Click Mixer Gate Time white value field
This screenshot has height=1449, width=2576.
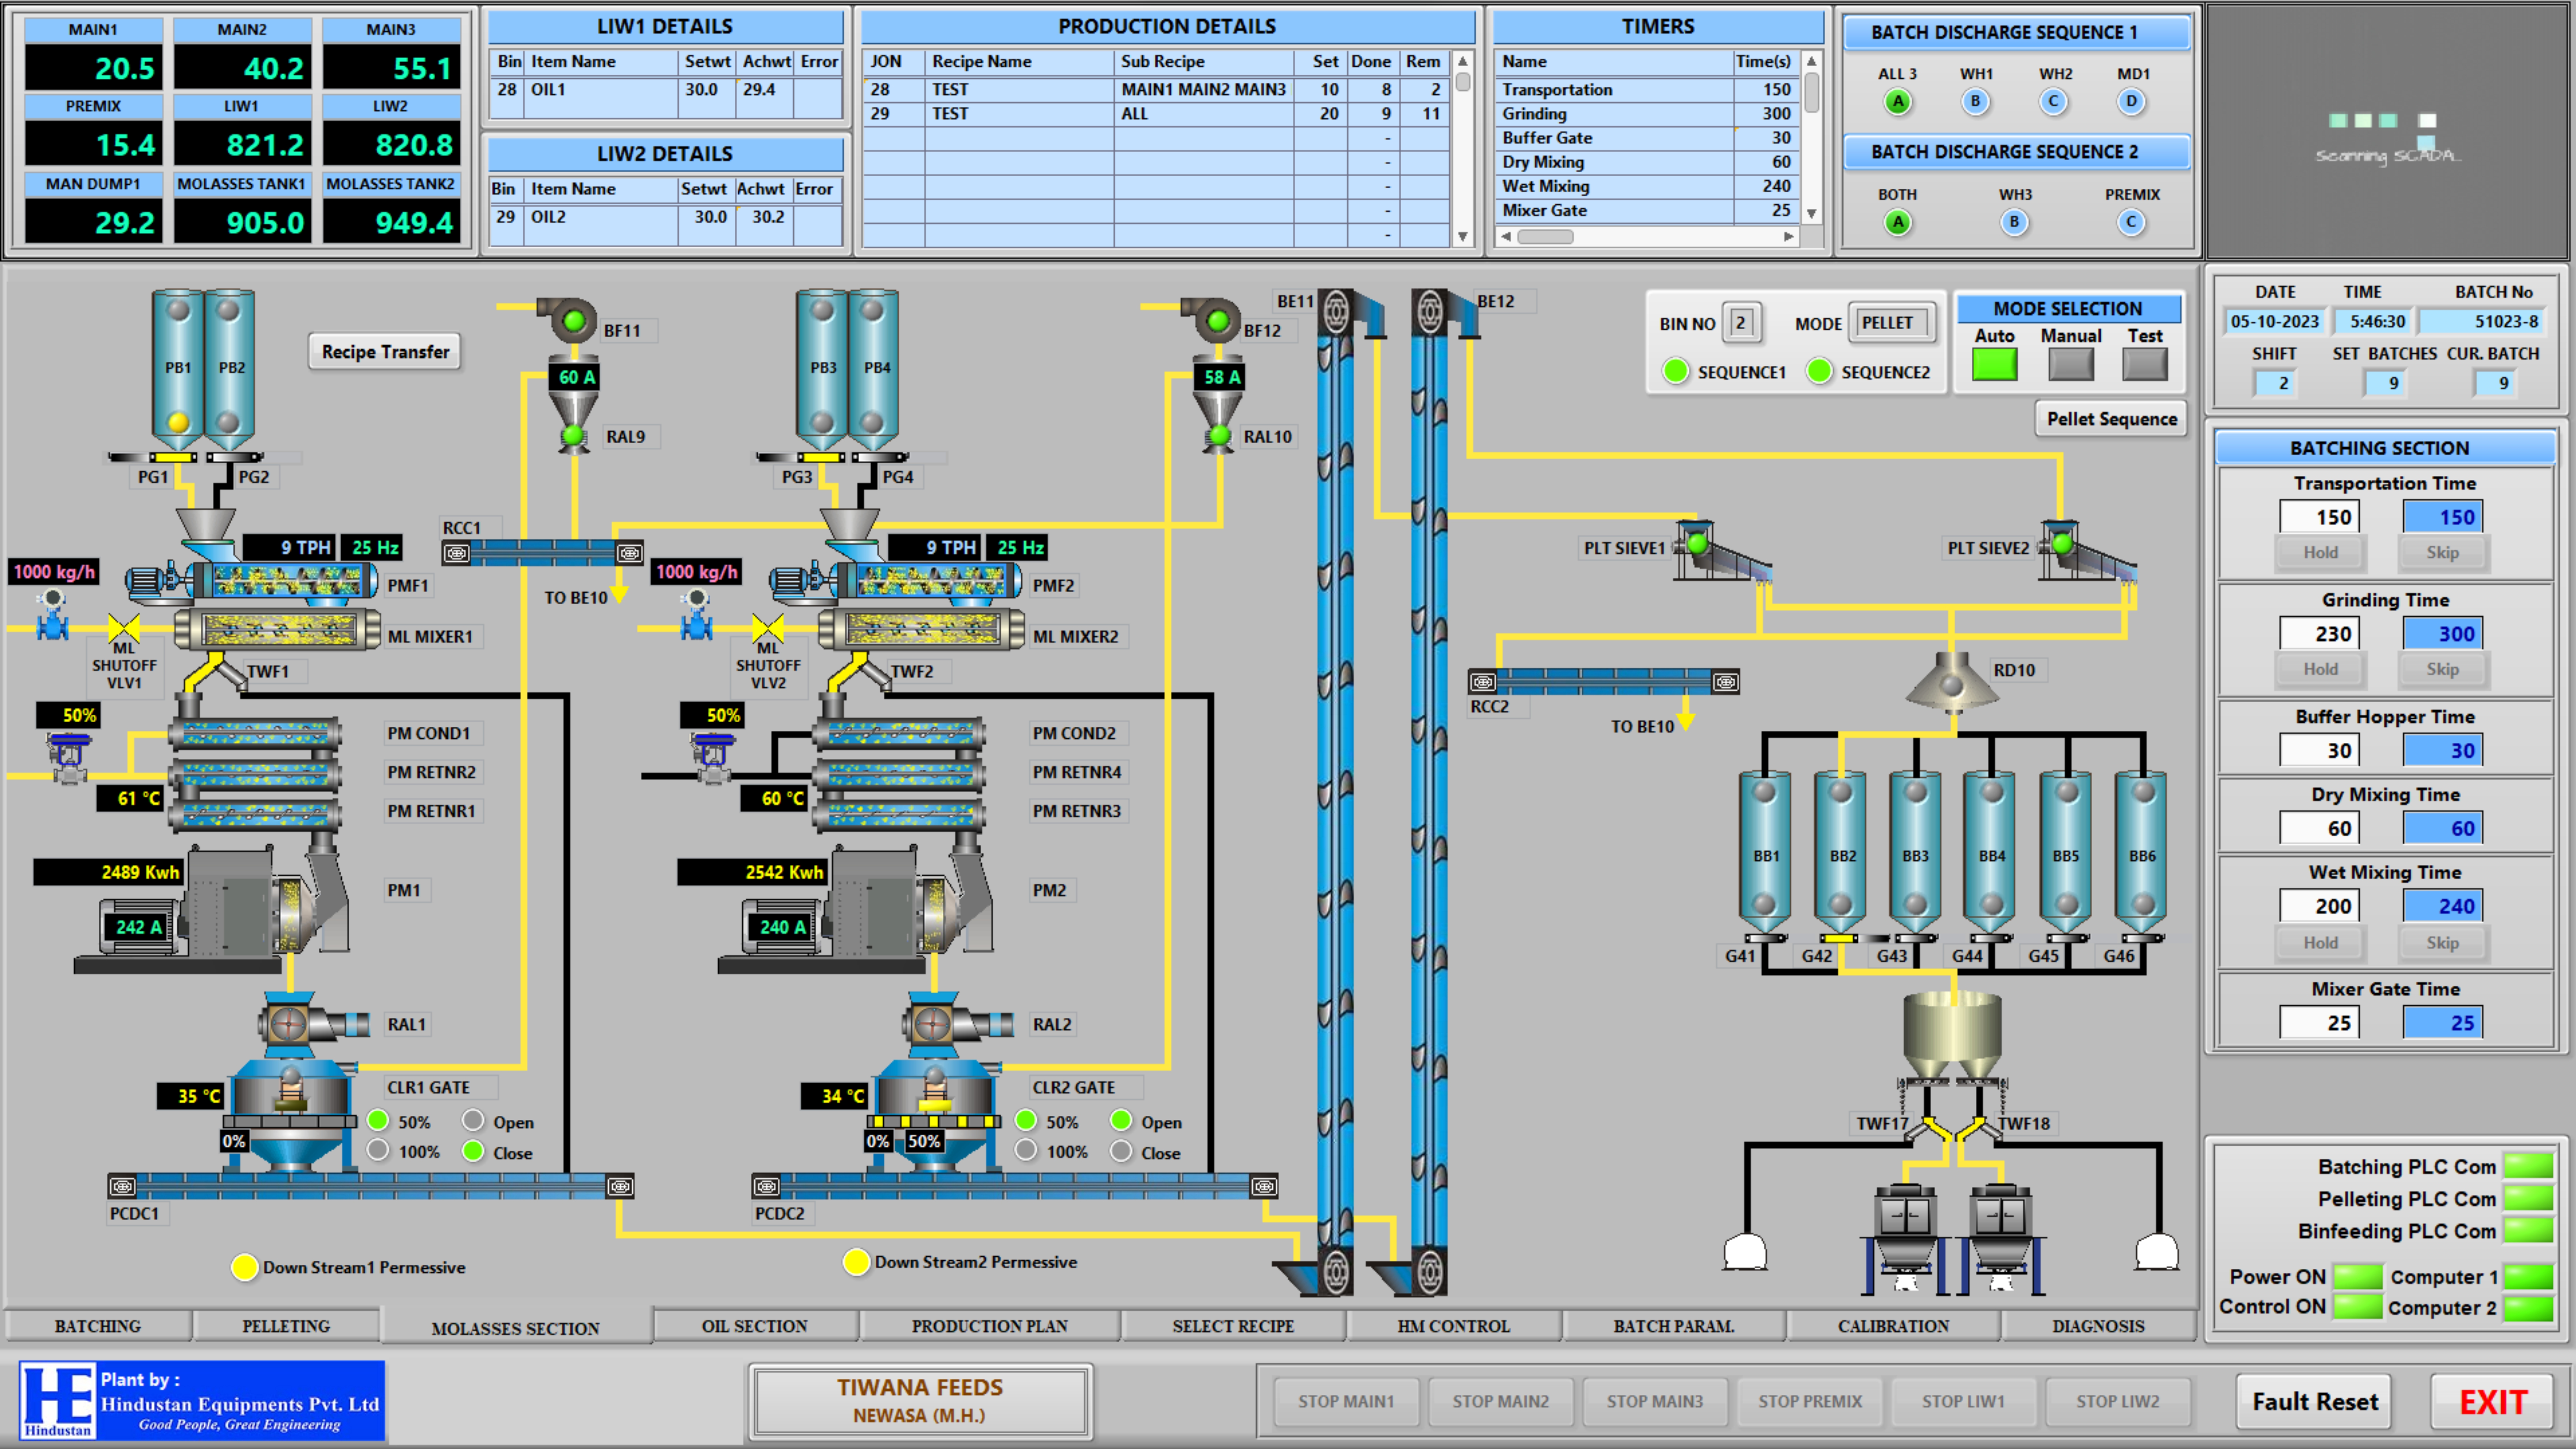pos(2320,1023)
